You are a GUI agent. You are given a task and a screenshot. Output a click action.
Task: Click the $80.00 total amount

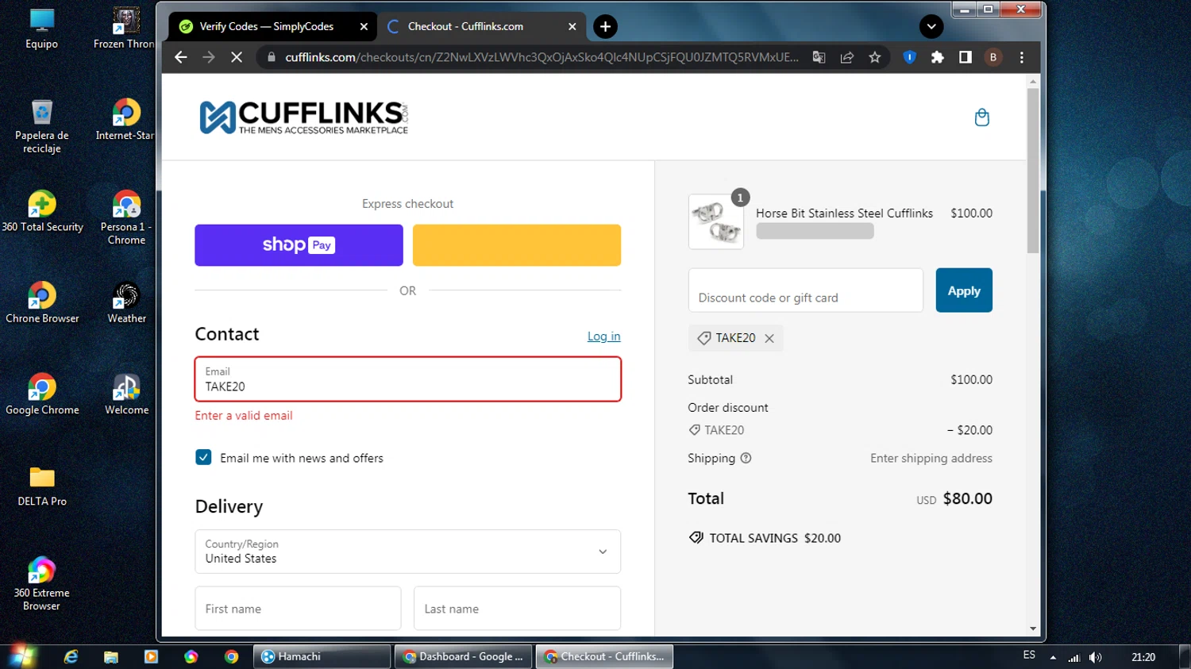968,498
